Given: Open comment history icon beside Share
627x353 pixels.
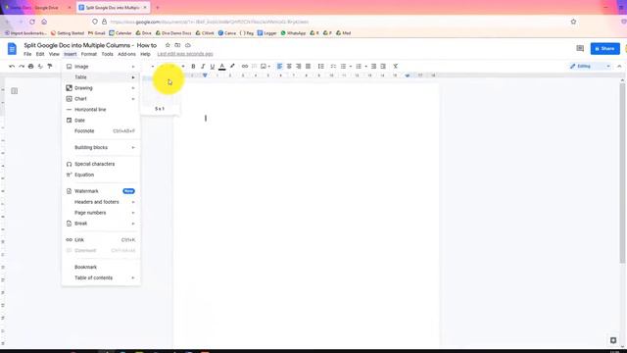Looking at the screenshot, I should pos(580,48).
